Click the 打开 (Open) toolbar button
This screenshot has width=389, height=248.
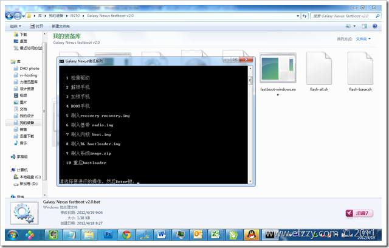(x=36, y=26)
